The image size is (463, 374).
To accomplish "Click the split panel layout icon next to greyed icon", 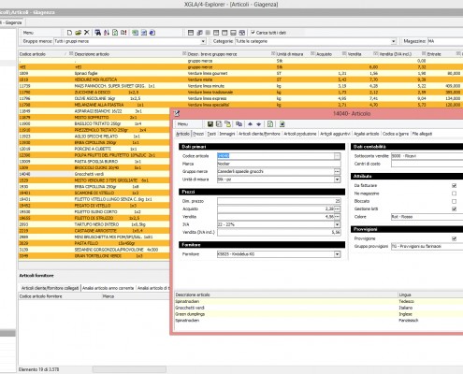I will (216, 33).
